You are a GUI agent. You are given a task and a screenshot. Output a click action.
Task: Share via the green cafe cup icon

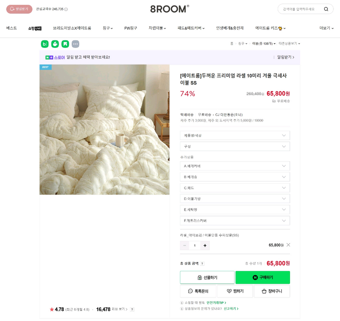point(55,44)
